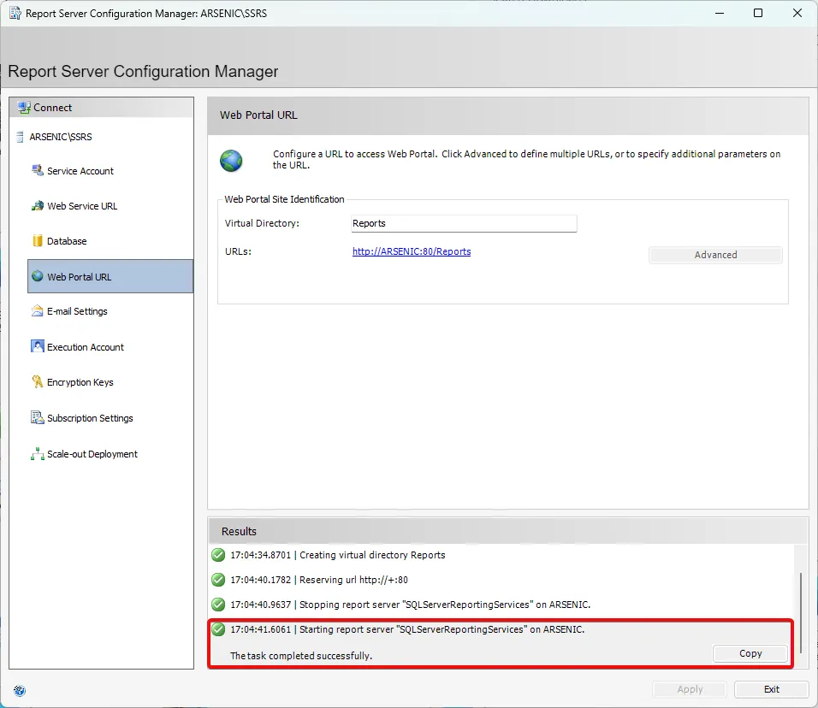
Task: Click the Advanced button
Action: [715, 255]
